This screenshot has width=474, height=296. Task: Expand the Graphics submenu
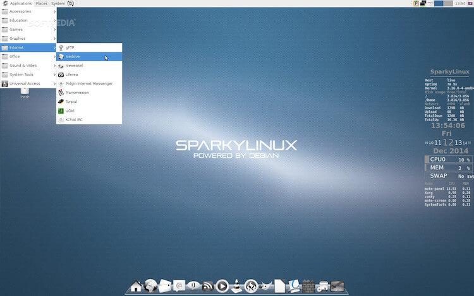pyautogui.click(x=28, y=38)
